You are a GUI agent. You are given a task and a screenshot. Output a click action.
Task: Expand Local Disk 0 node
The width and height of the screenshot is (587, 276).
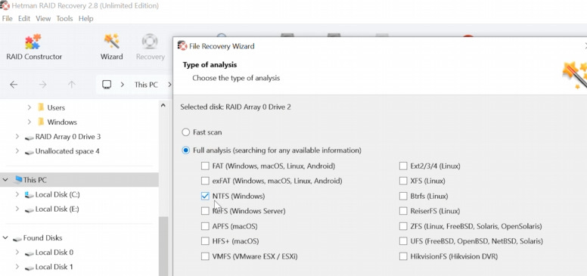17,253
